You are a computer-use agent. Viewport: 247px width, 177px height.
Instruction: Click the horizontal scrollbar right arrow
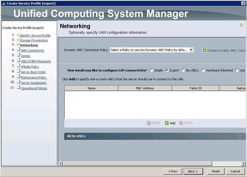(243, 164)
